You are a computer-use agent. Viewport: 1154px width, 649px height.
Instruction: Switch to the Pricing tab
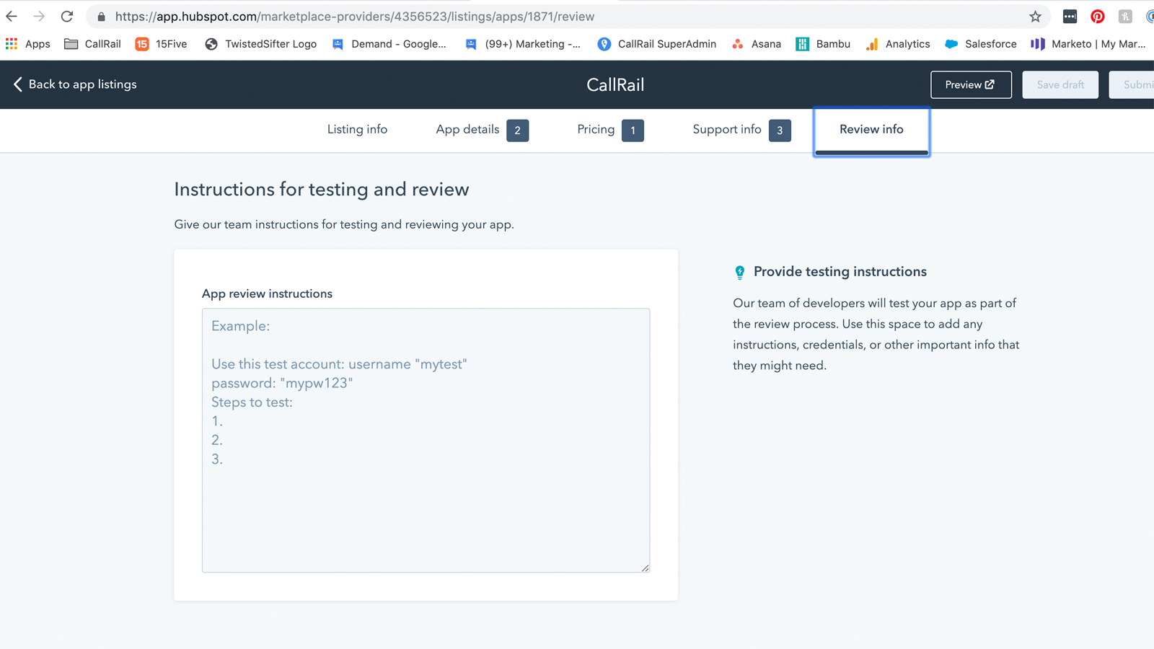[596, 130]
